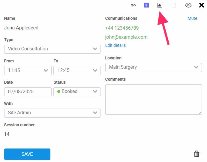Image resolution: width=207 pixels, height=162 pixels.
Task: Save the appointment
Action: 27,154
